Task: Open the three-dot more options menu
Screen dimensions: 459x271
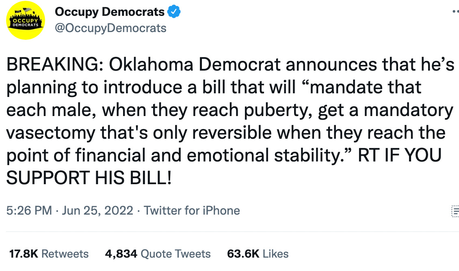Action: tap(455, 12)
